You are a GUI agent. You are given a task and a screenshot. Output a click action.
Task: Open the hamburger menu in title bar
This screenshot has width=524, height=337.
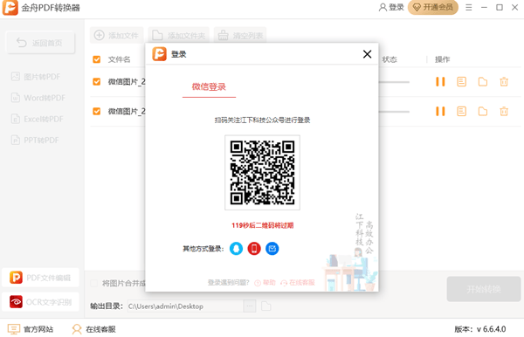468,7
